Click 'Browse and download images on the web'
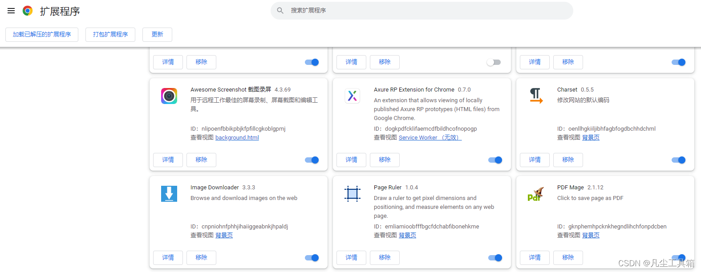The width and height of the screenshot is (701, 272). click(x=244, y=198)
